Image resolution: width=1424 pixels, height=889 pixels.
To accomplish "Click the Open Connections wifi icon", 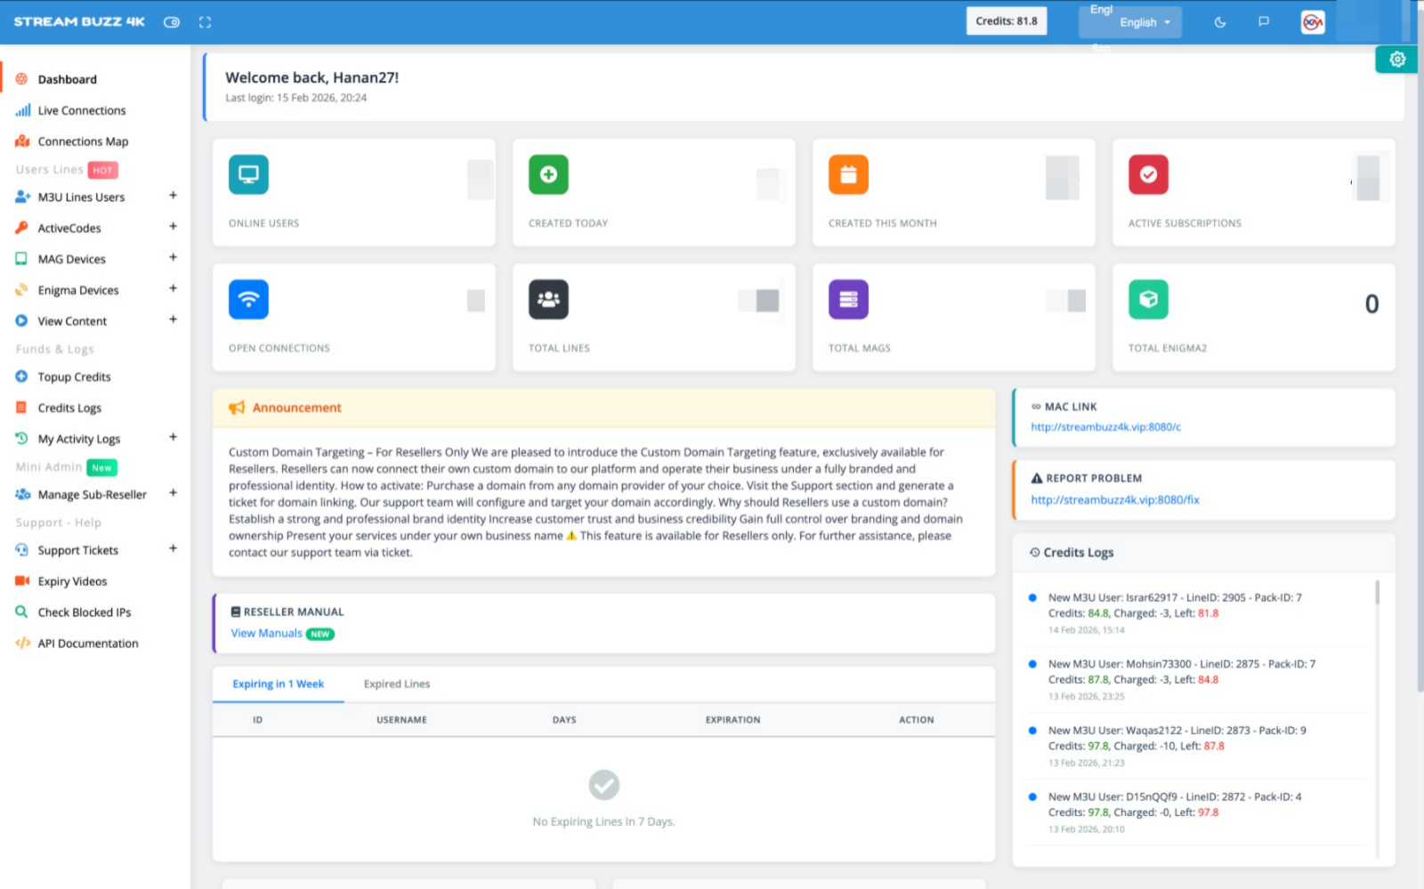I will click(248, 299).
